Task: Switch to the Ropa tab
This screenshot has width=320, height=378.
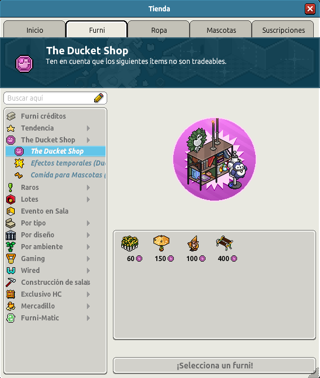Action: [x=159, y=30]
